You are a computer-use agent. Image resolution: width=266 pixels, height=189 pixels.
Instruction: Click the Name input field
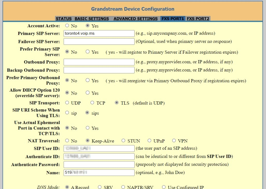tap(99, 173)
